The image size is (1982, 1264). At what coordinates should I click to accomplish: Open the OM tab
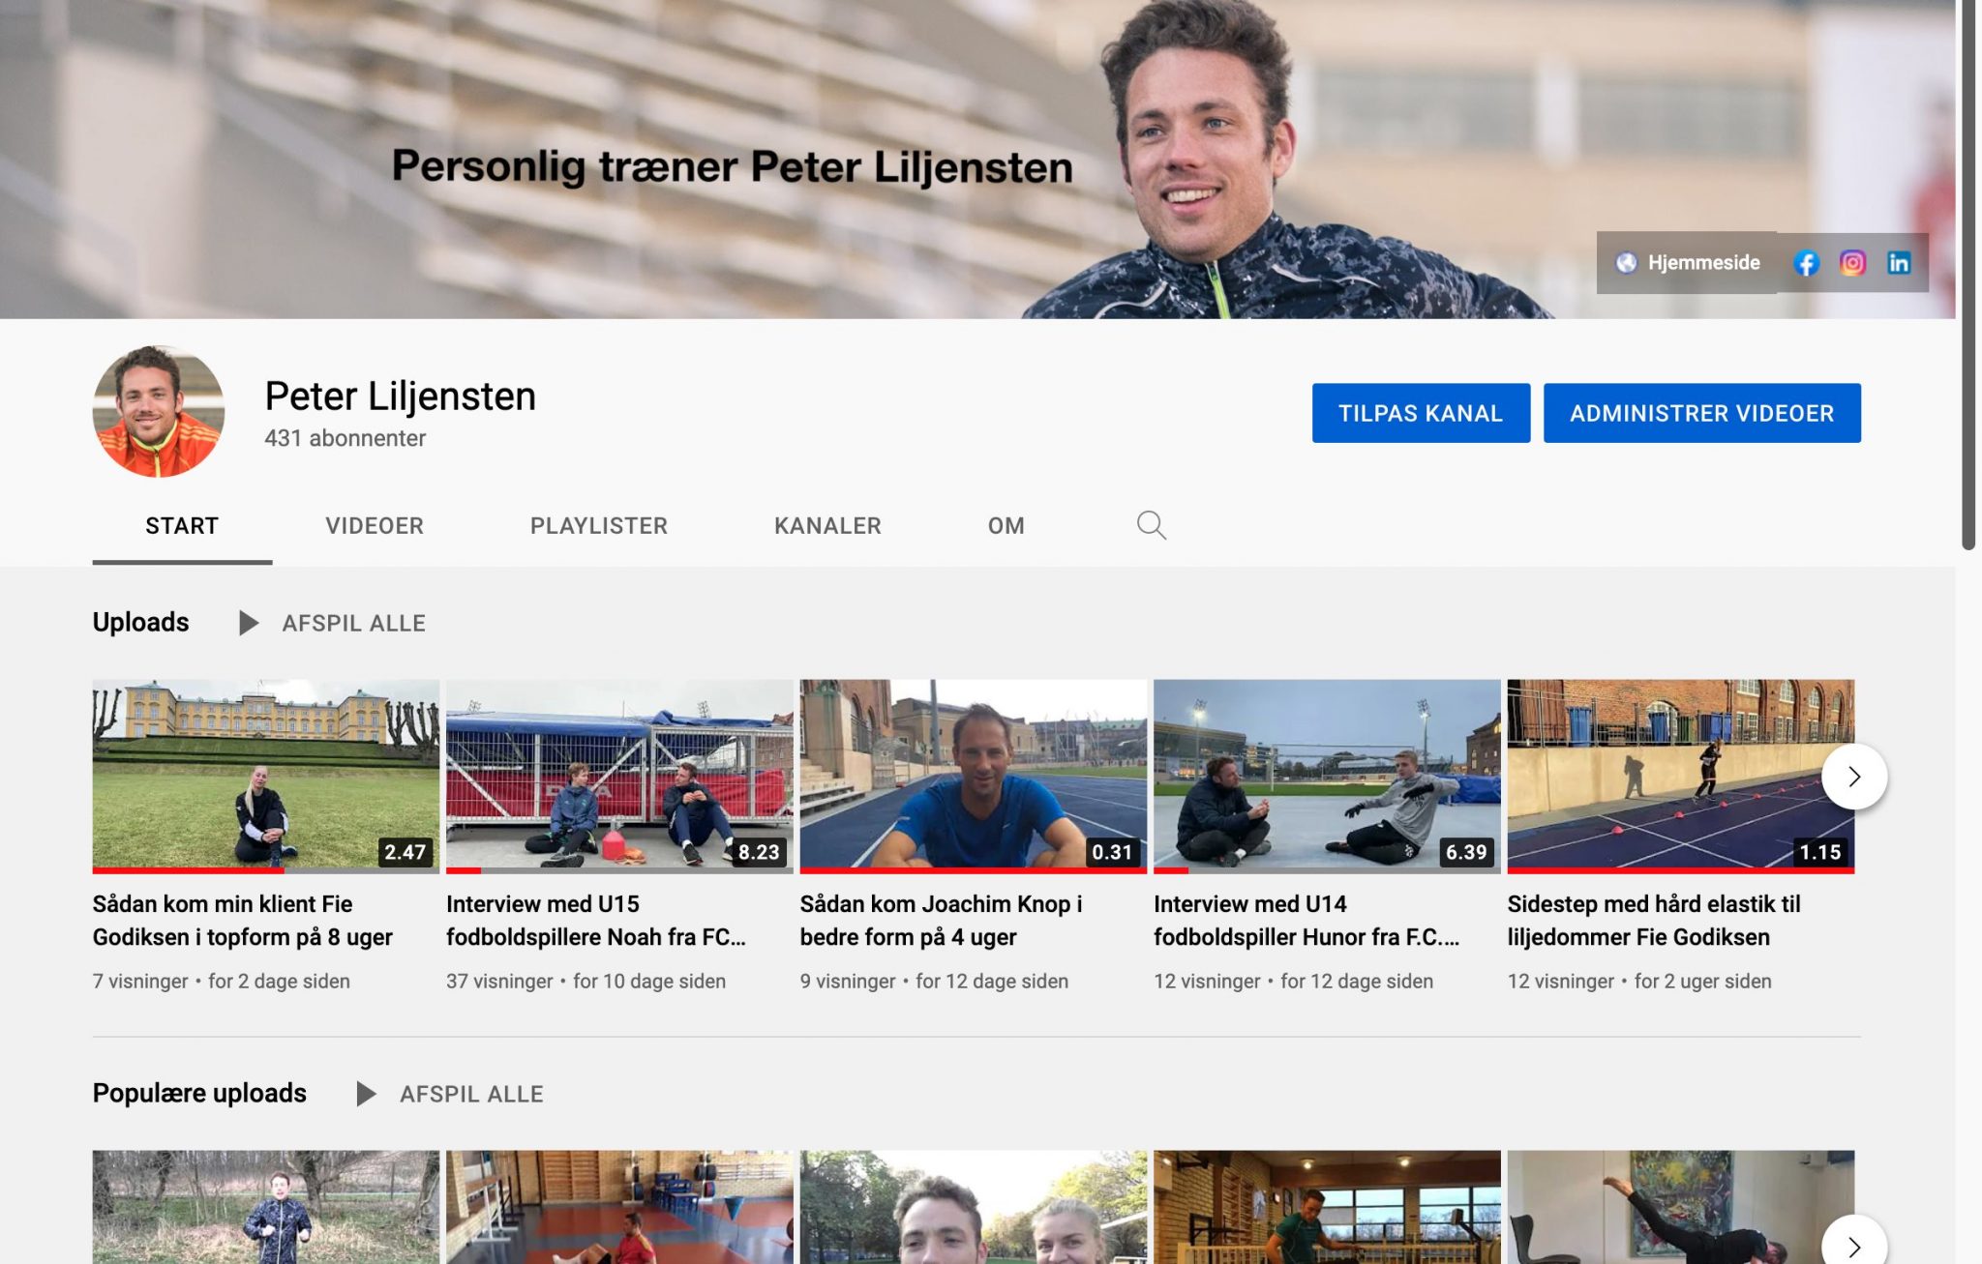[x=1006, y=526]
